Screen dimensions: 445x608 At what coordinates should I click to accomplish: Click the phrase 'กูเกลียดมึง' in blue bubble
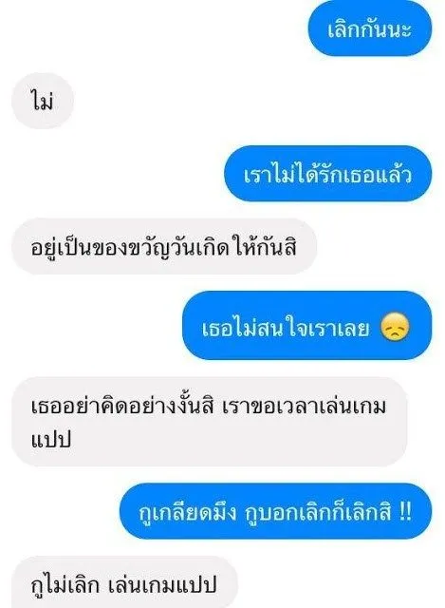[x=188, y=512]
